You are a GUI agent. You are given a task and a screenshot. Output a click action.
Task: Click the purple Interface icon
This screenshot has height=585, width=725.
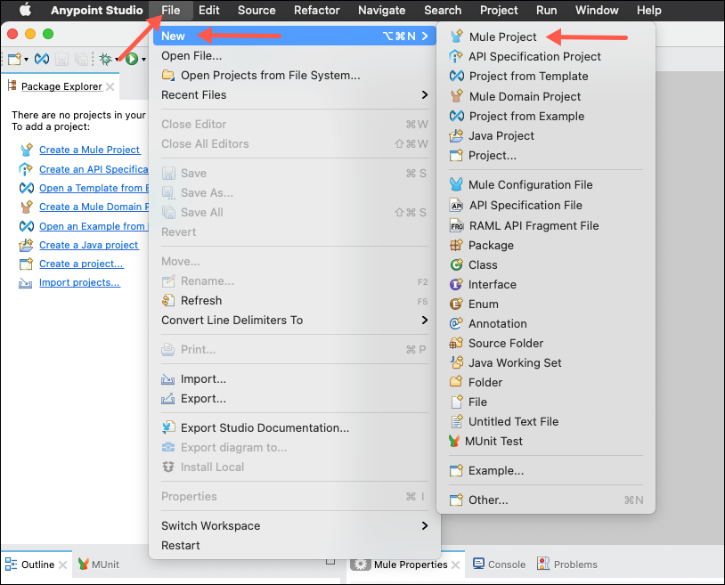tap(456, 284)
